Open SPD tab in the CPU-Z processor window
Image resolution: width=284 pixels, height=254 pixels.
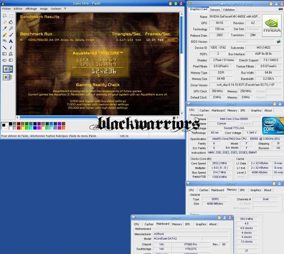pyautogui.click(x=243, y=110)
